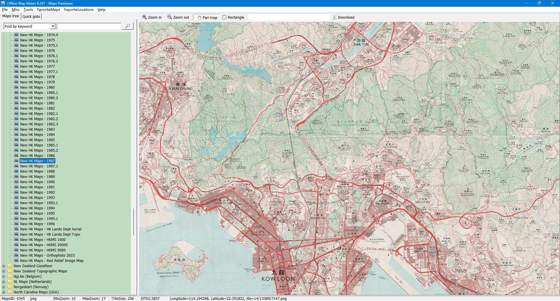Click the Download arrow icon
Screen dimensions: 560x301
[x=334, y=17]
